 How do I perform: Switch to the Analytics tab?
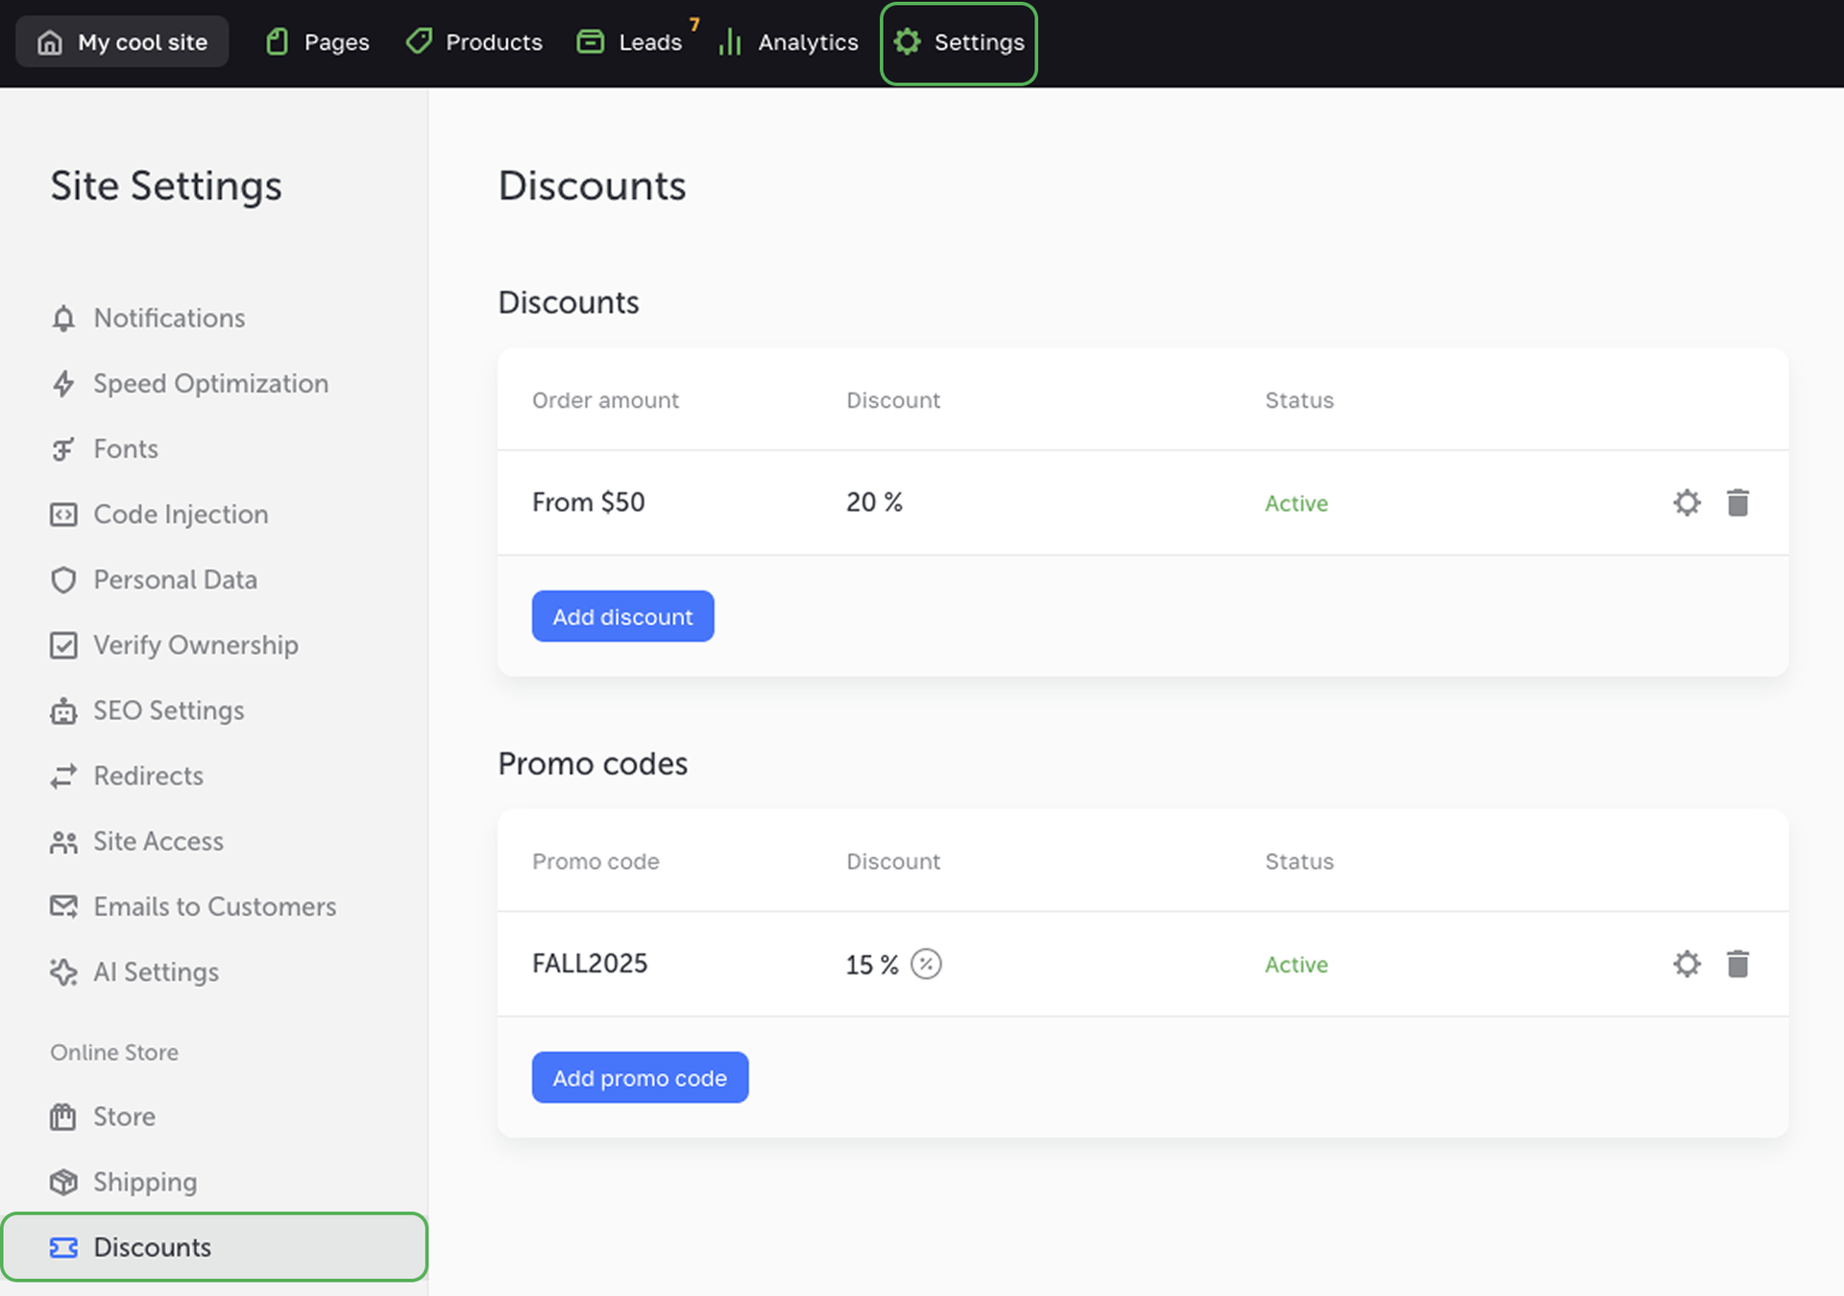[x=789, y=42]
